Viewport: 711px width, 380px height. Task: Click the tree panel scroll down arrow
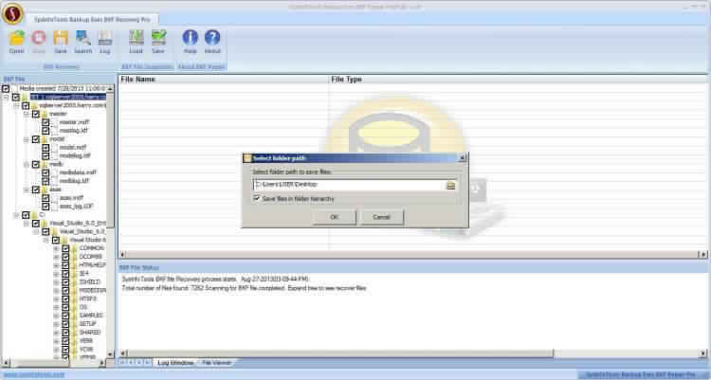click(x=110, y=354)
